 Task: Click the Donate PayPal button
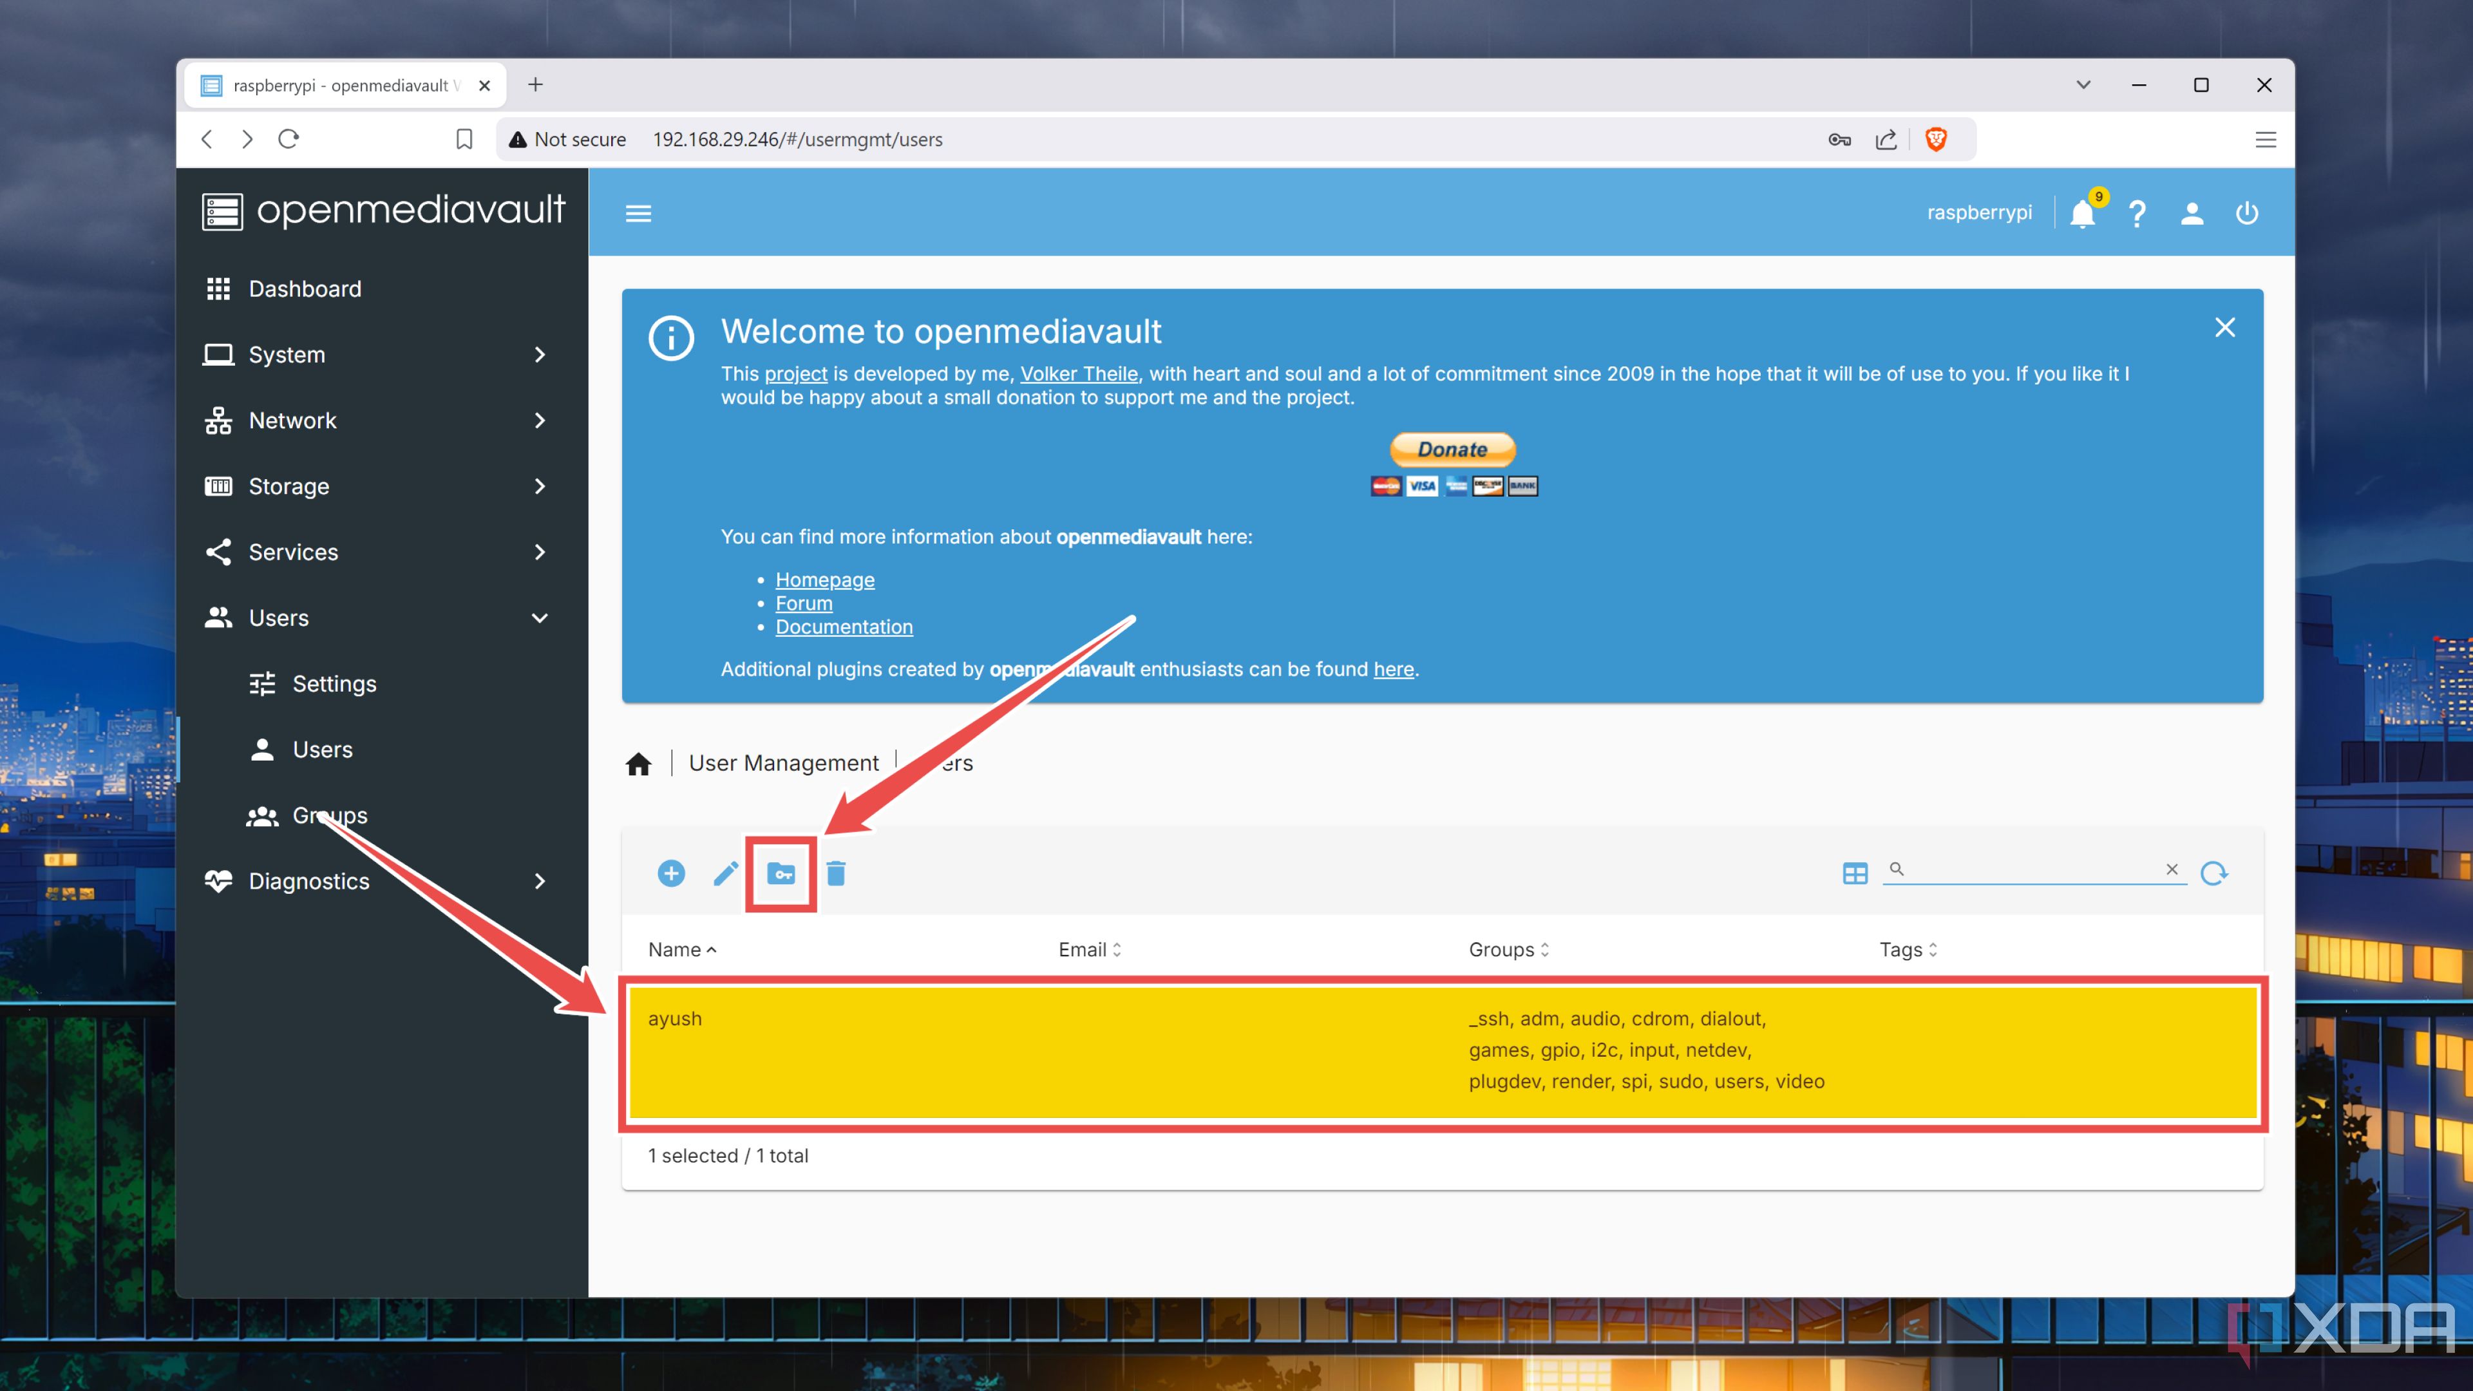(x=1452, y=448)
